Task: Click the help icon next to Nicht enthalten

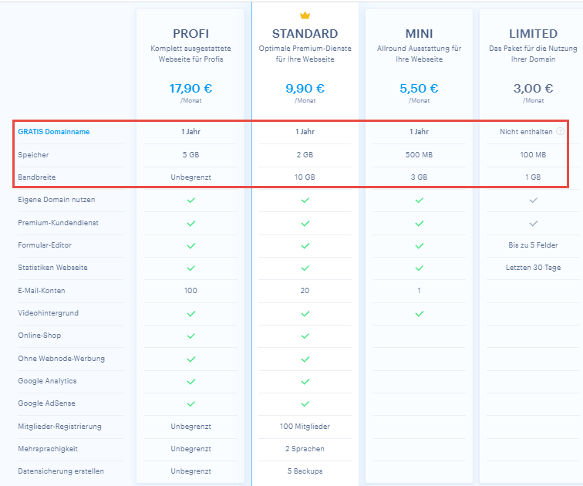Action: [560, 131]
